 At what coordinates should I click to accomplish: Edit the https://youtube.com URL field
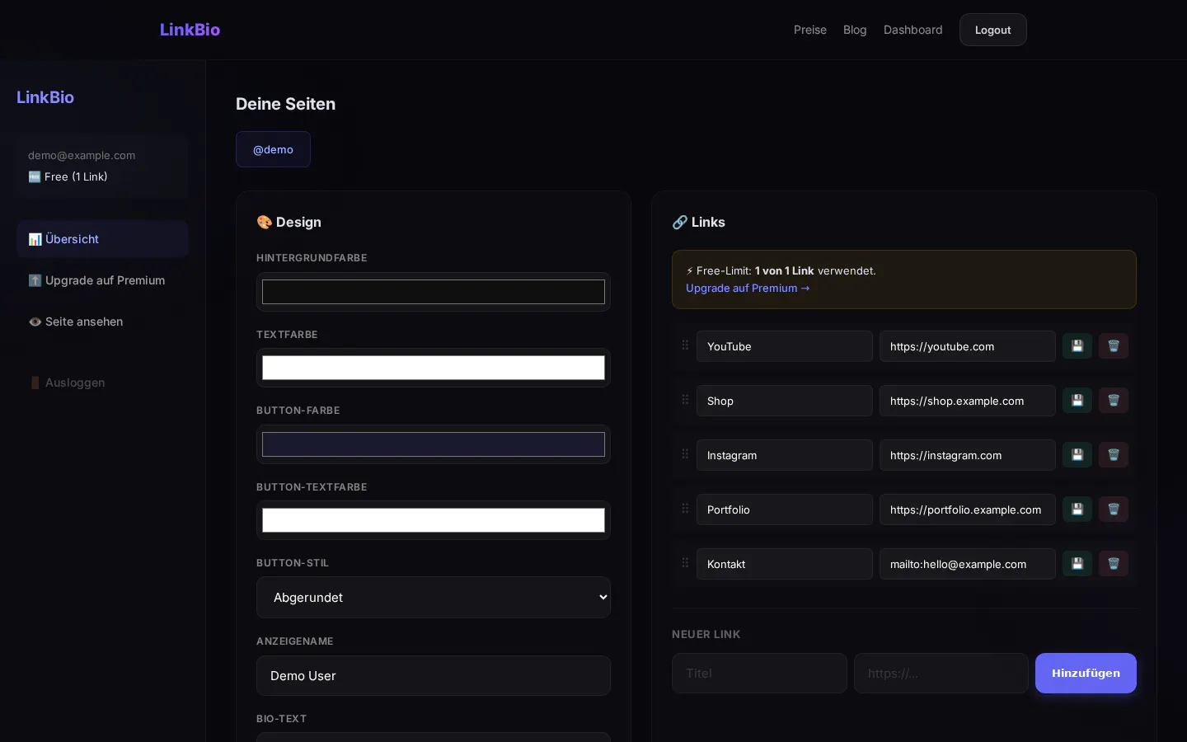pos(968,346)
